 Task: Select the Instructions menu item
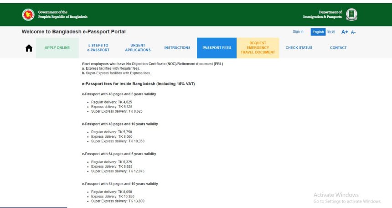point(177,48)
